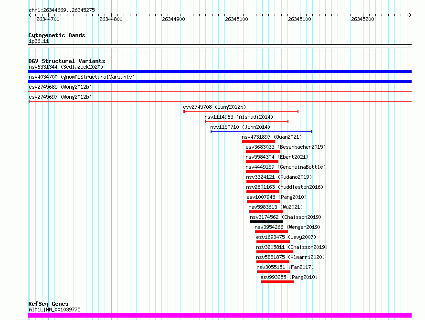Select nsv5983613 (Wu2021) label

pyautogui.click(x=276, y=207)
